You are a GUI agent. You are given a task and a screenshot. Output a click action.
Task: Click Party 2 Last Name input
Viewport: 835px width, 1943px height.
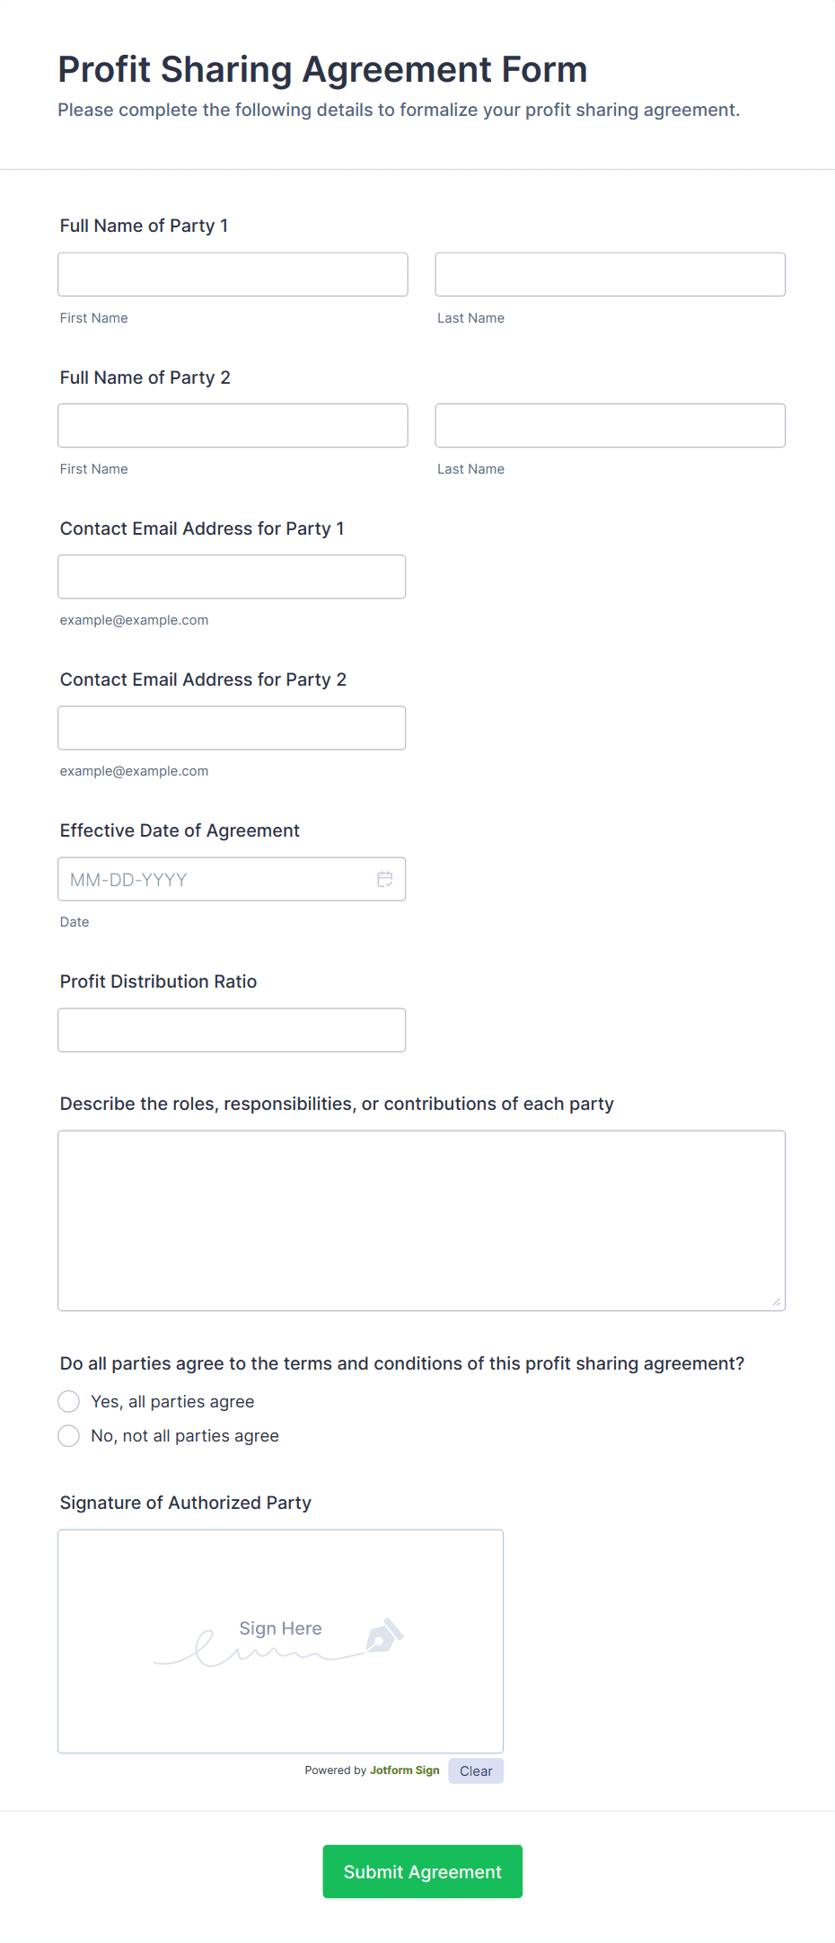(610, 425)
